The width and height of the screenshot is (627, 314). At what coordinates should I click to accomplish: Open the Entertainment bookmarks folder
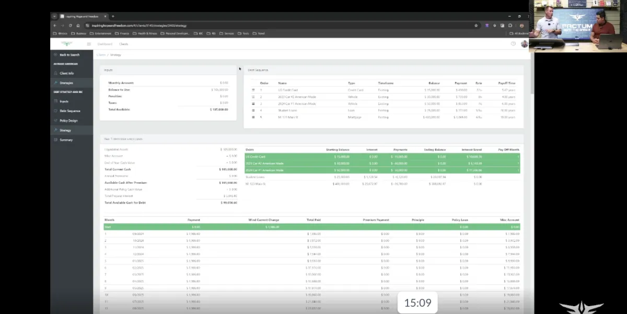tap(101, 33)
